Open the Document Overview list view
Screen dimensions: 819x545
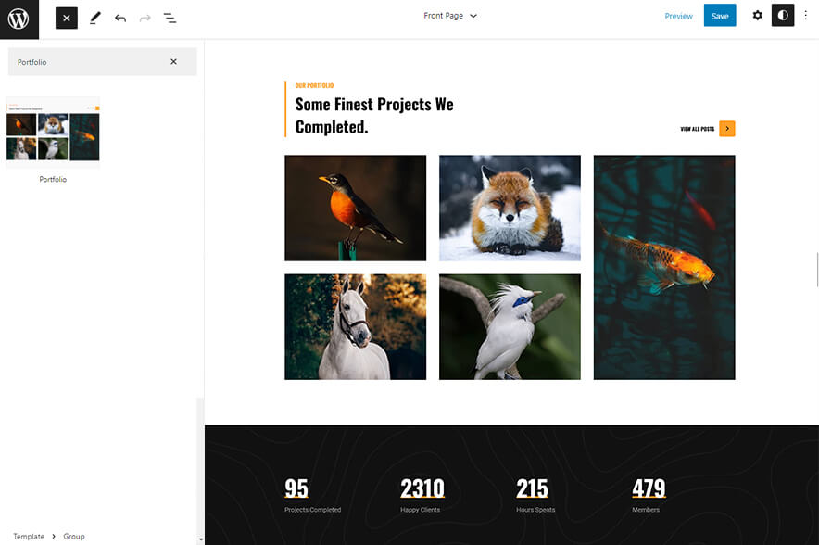(x=170, y=17)
